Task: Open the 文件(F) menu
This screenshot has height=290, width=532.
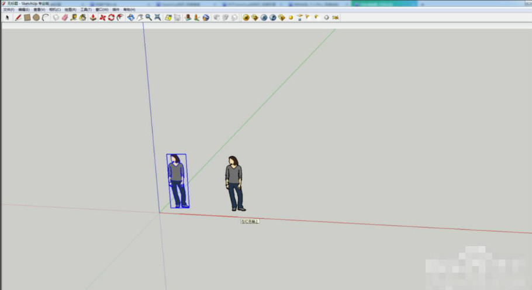Action: (9, 9)
